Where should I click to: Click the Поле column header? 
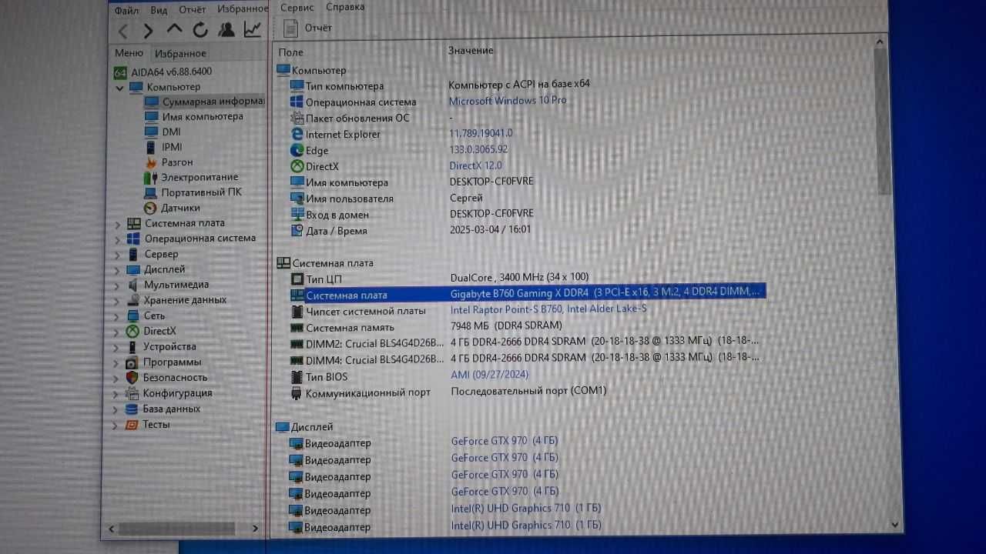click(290, 52)
